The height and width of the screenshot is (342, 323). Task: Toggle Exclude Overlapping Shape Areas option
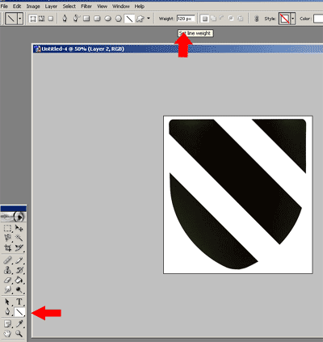(x=241, y=19)
